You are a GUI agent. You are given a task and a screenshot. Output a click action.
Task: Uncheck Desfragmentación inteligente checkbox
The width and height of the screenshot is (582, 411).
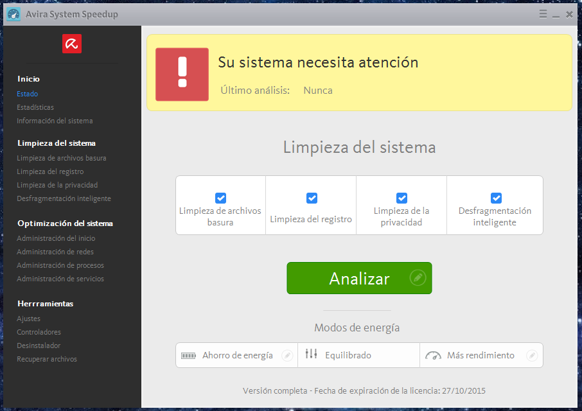tap(497, 198)
